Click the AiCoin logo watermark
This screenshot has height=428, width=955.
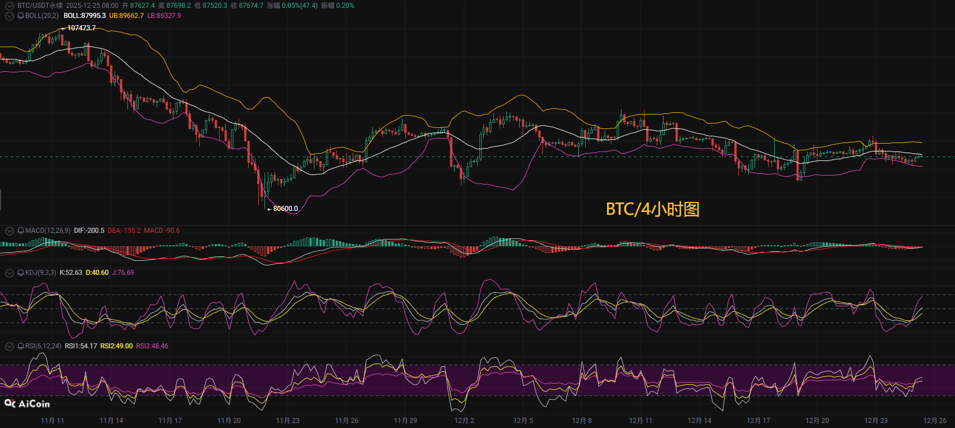27,404
